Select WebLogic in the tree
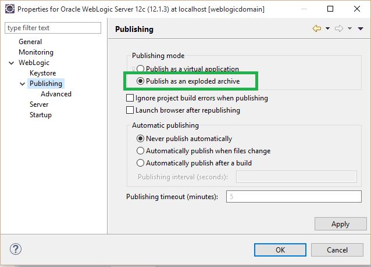Image resolution: width=371 pixels, height=267 pixels. [34, 63]
